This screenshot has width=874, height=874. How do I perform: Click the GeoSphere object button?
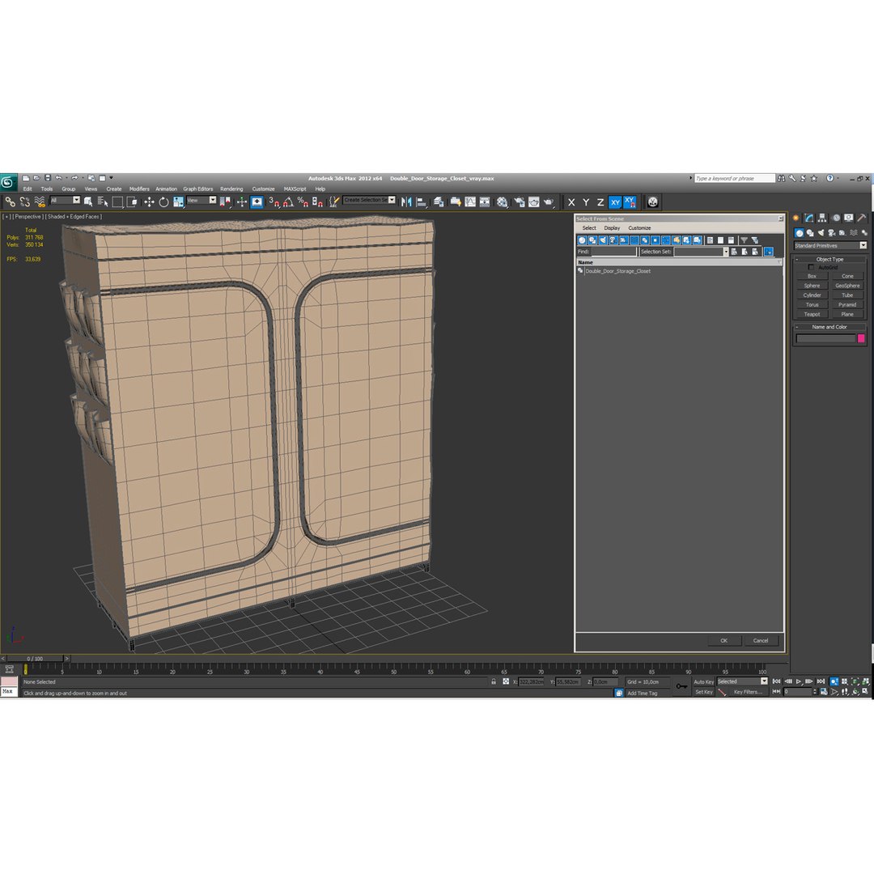pyautogui.click(x=847, y=286)
